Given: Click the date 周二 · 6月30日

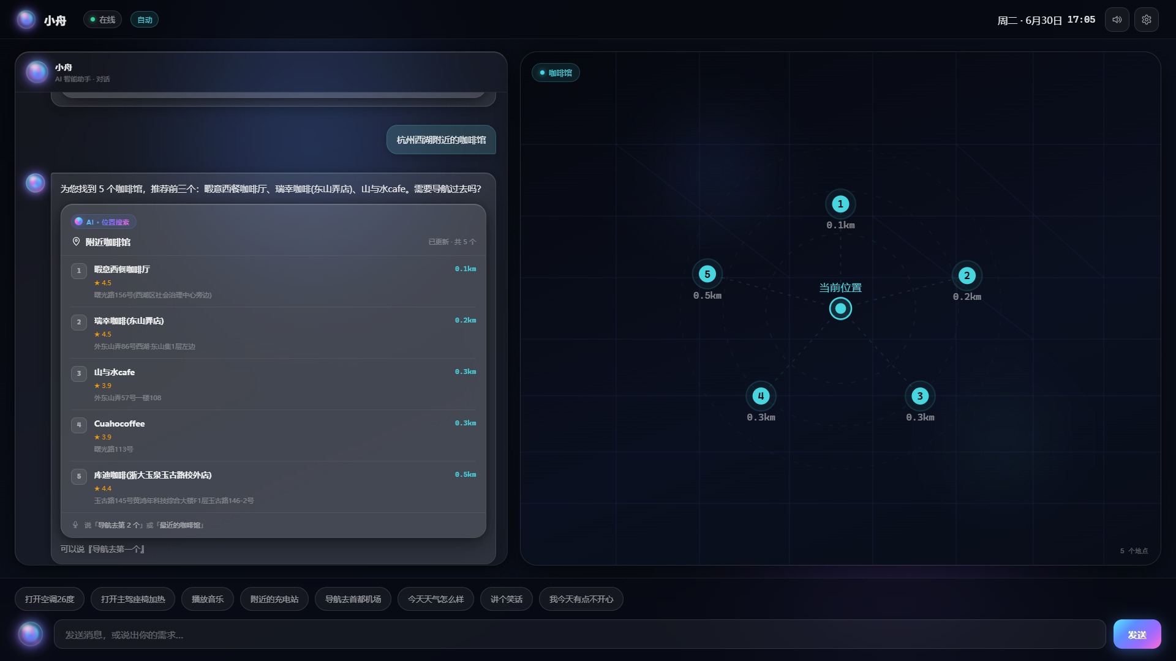Looking at the screenshot, I should point(1030,20).
